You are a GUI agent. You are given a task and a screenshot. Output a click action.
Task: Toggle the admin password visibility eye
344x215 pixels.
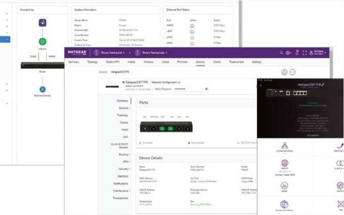point(206,89)
